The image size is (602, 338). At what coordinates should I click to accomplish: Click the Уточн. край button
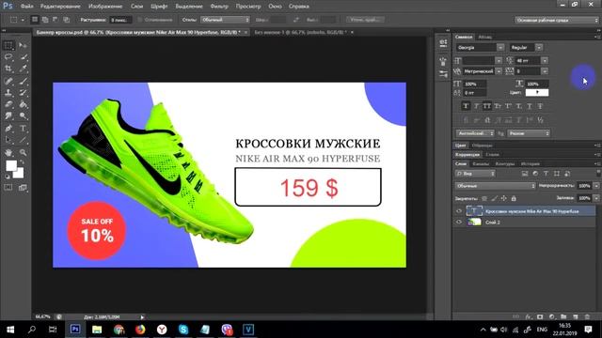365,20
